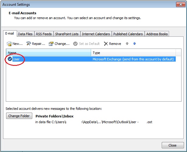This screenshot has width=187, height=152.
Task: Click the Set as Default label
Action: pyautogui.click(x=89, y=44)
